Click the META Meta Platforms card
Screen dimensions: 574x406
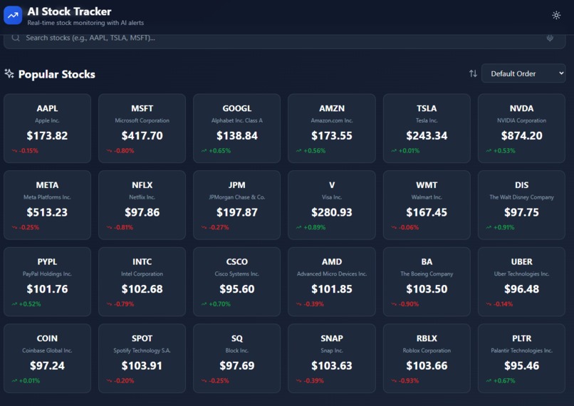[47, 205]
